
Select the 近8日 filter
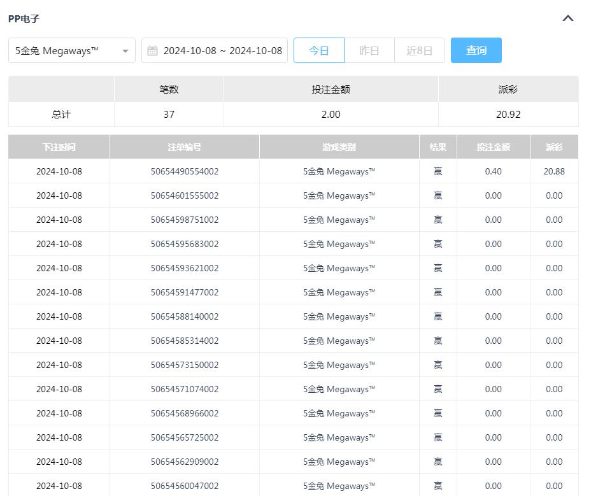418,50
